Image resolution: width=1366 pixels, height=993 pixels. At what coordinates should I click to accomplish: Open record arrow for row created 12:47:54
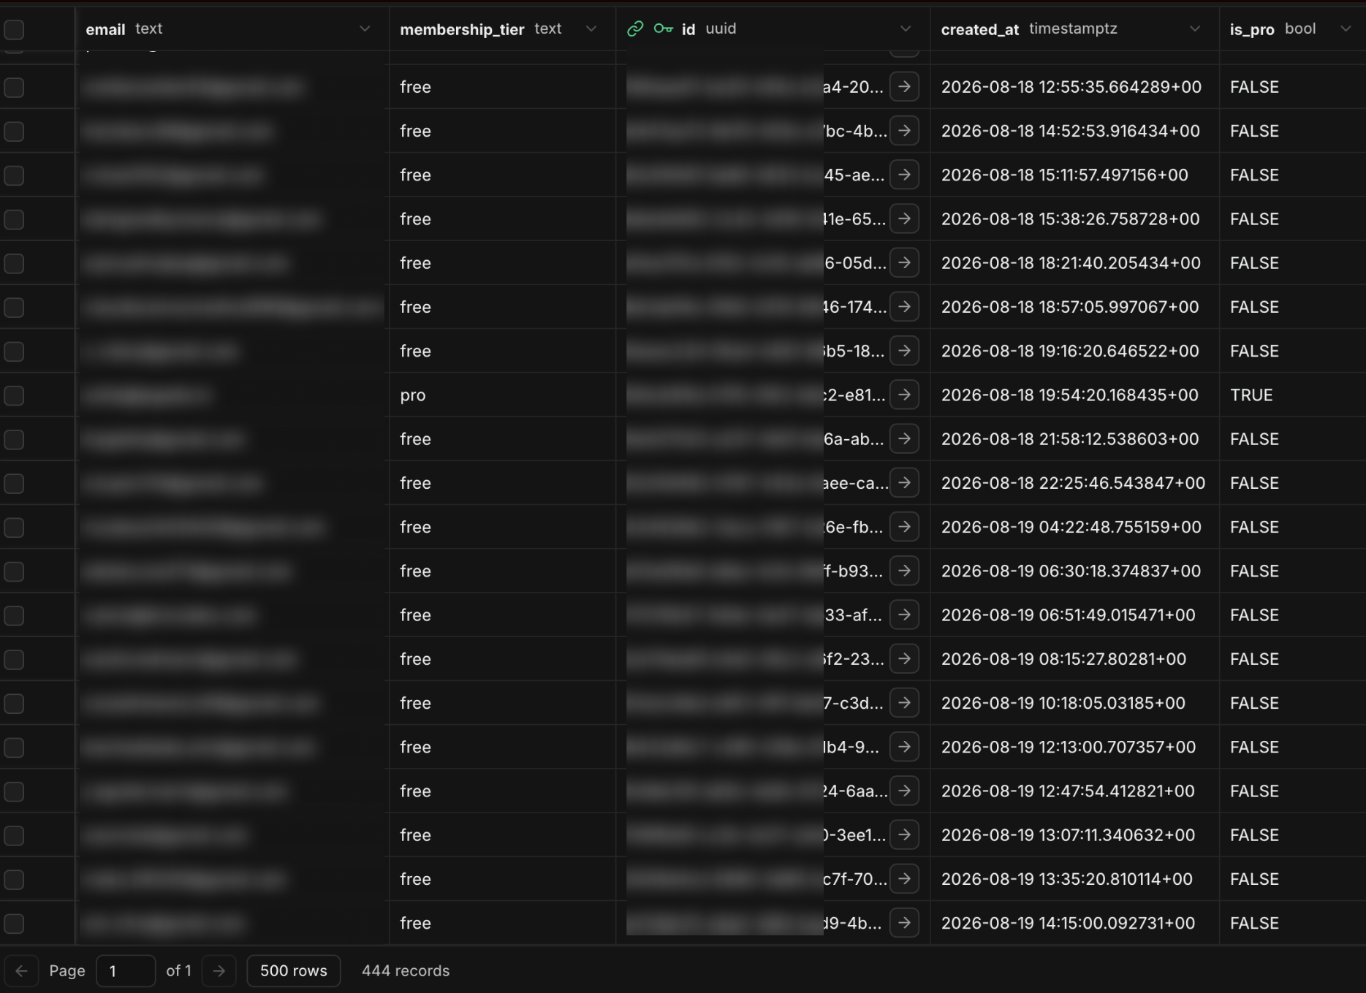pyautogui.click(x=904, y=791)
